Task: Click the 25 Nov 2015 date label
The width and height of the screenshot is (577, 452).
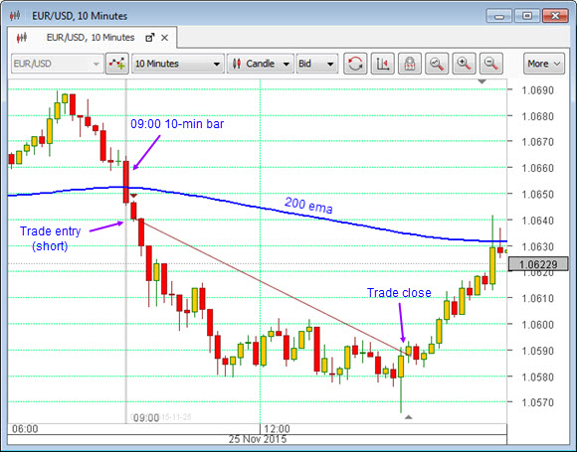Action: coord(258,439)
